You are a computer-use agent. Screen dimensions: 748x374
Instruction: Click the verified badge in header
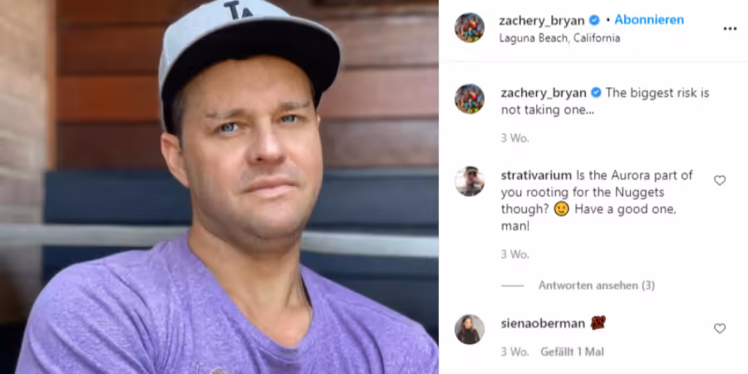(x=594, y=21)
